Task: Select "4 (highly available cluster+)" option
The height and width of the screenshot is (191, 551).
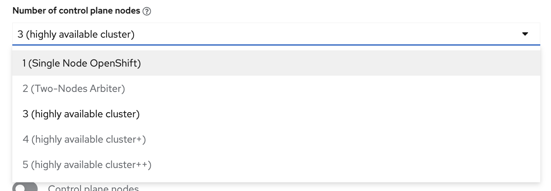Action: point(84,139)
